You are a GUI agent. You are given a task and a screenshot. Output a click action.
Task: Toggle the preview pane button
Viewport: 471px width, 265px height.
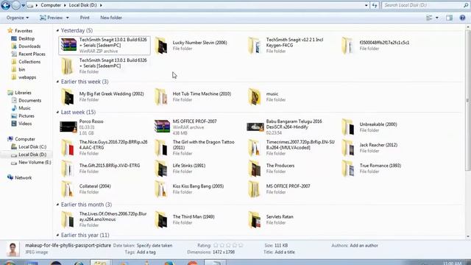point(449,18)
